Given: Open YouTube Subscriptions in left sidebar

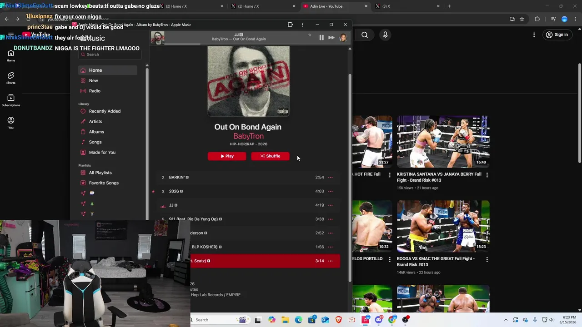Looking at the screenshot, I should (x=11, y=101).
